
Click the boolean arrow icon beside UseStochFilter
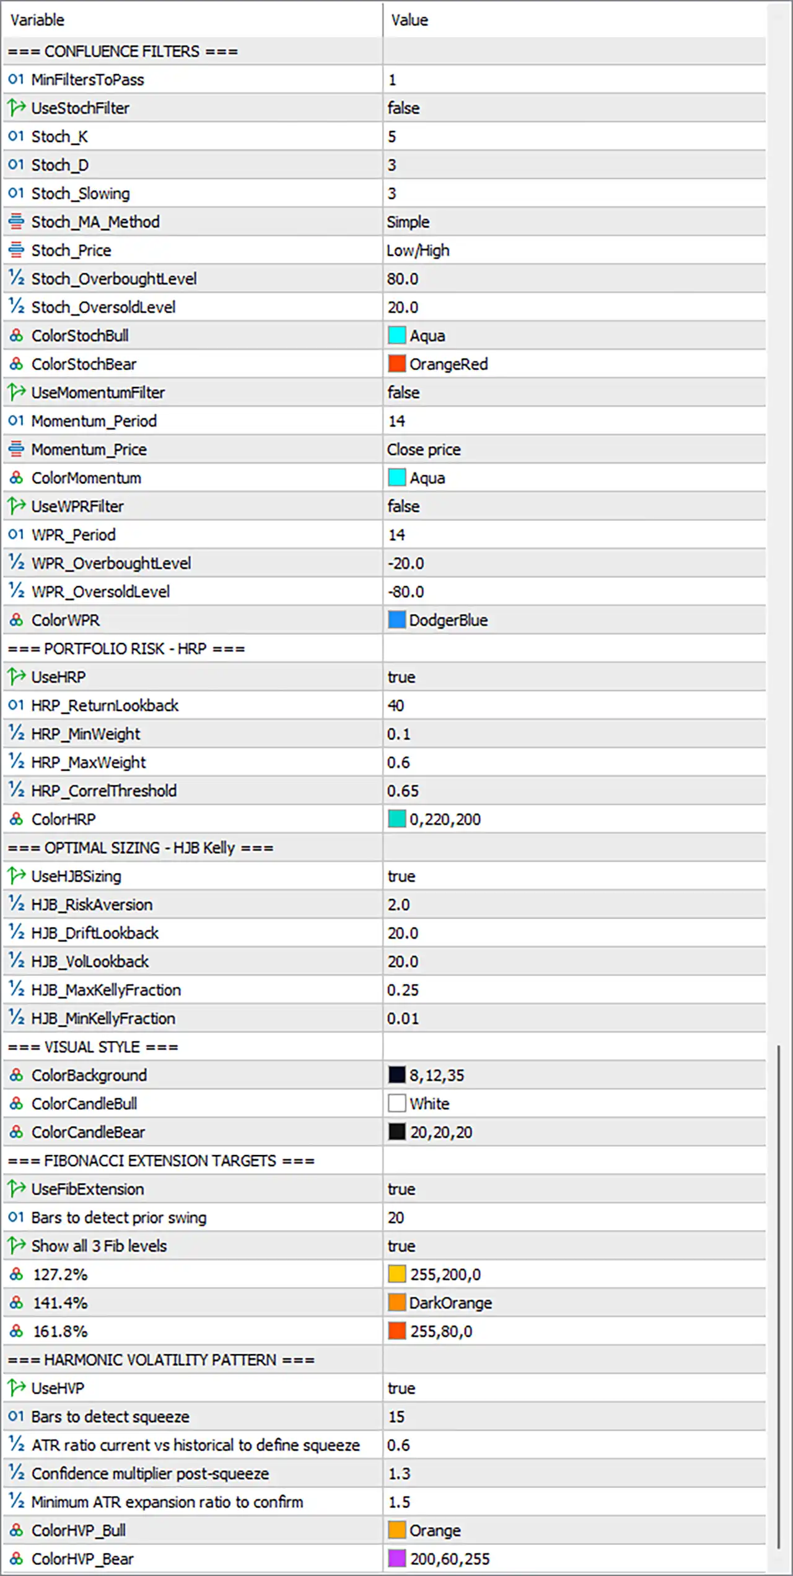[x=16, y=108]
